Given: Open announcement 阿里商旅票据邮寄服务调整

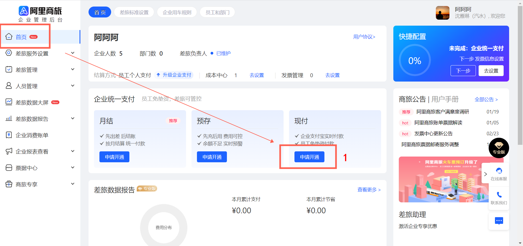Looking at the screenshot, I should point(430,145).
